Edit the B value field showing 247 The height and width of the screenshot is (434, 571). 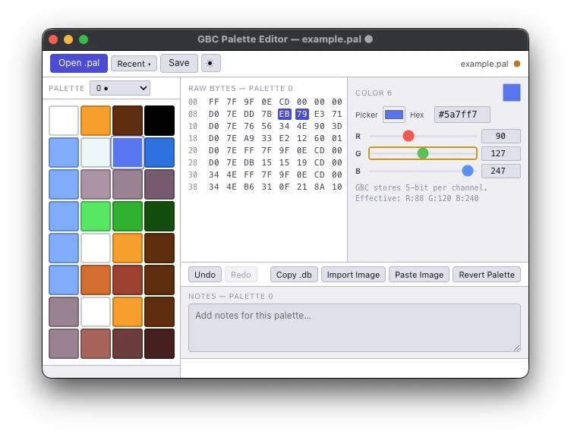pyautogui.click(x=500, y=171)
